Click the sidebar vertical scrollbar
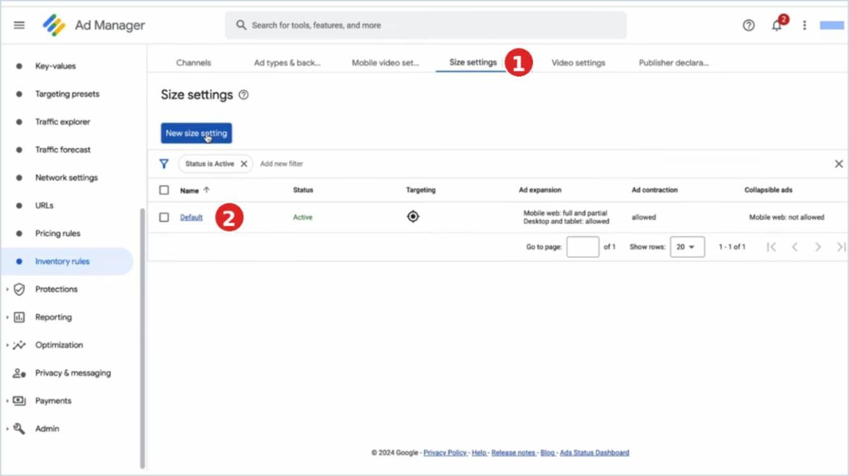 (142, 338)
